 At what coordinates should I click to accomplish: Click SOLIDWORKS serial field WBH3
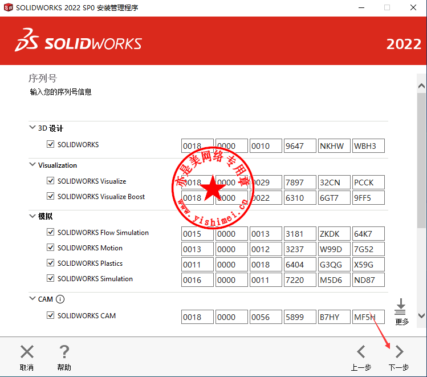coord(368,146)
